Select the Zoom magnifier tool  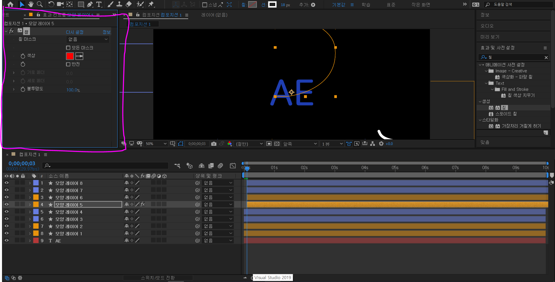point(40,4)
